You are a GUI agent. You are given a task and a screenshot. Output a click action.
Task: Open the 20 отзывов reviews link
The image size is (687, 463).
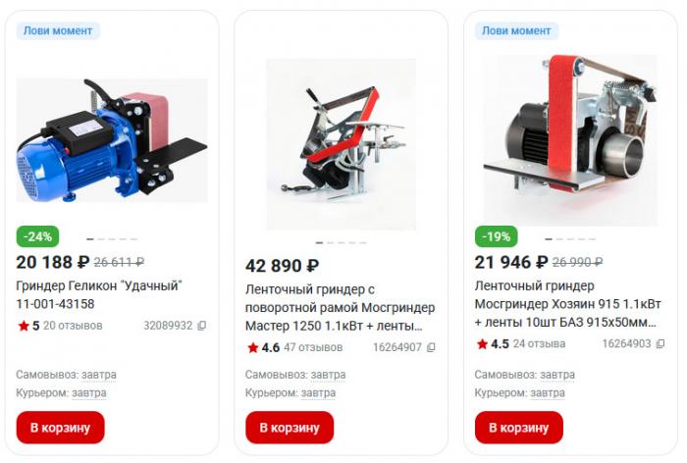pyautogui.click(x=73, y=326)
